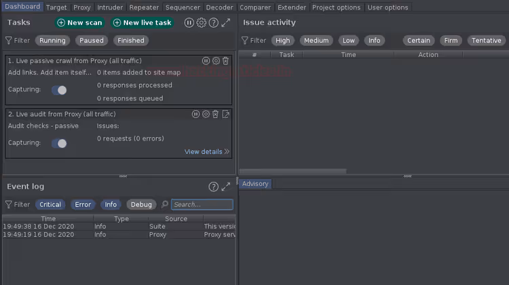This screenshot has height=285, width=509.
Task: Click the Issue activity horizontal scrollbar
Action: (293, 171)
